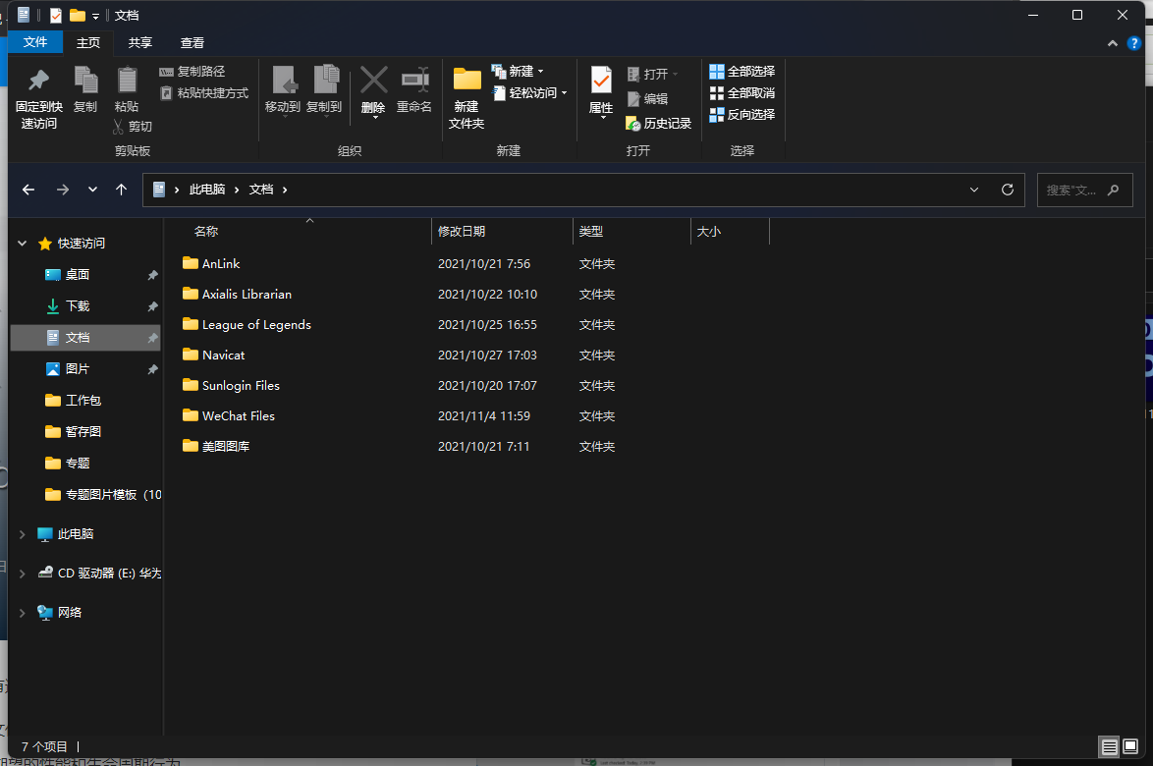Switch to large icons view in status bar
The width and height of the screenshot is (1153, 766).
1130,747
